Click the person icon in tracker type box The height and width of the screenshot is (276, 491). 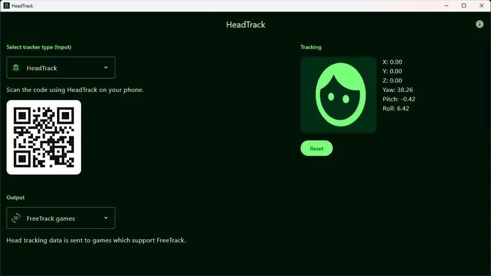pyautogui.click(x=16, y=68)
